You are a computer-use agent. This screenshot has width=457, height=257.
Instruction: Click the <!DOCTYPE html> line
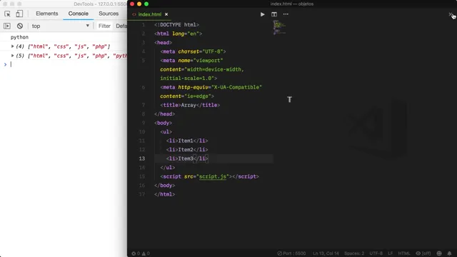176,25
